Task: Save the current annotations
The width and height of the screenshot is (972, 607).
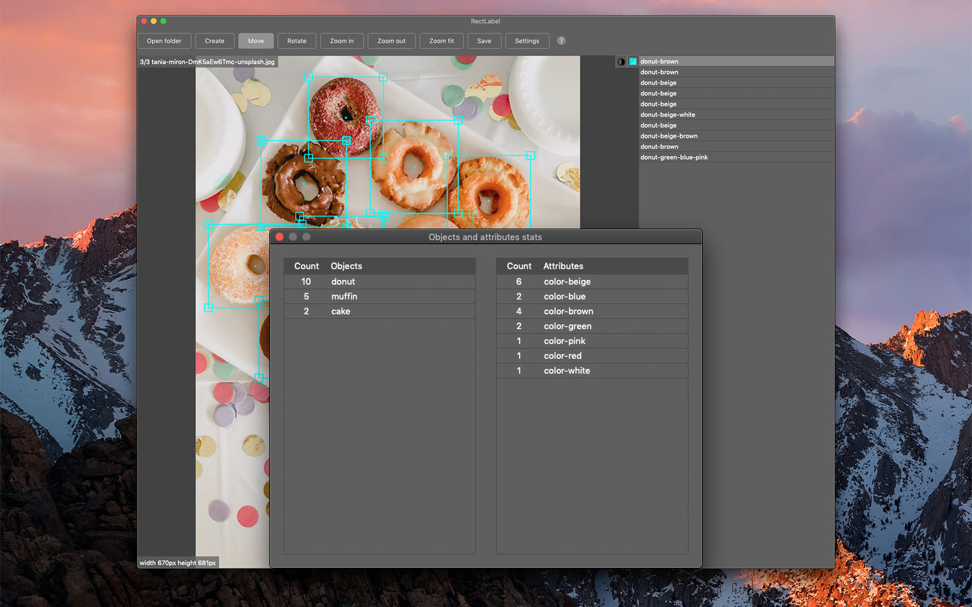Action: coord(484,40)
